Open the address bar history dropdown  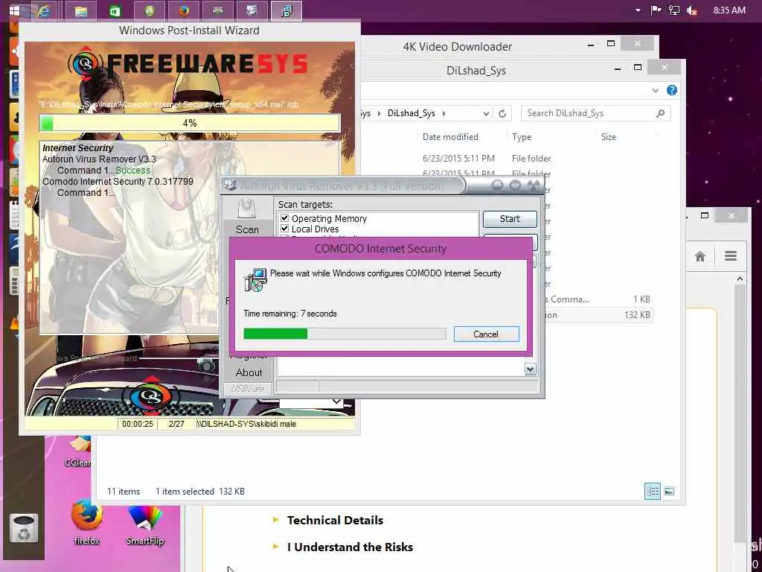485,113
